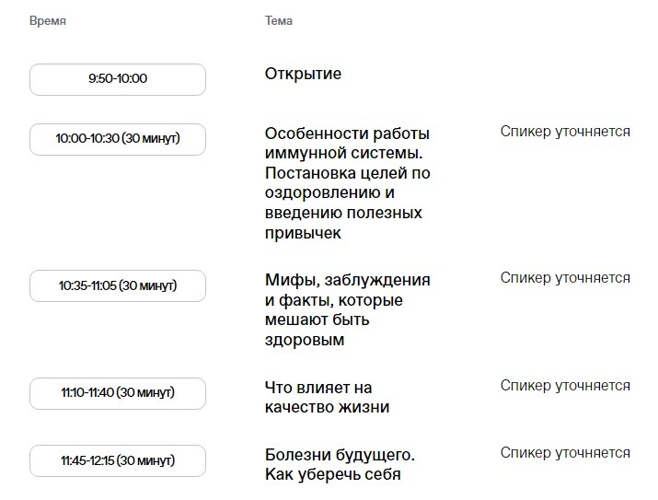The image size is (658, 500).
Task: Click the Время column header
Action: point(48,21)
